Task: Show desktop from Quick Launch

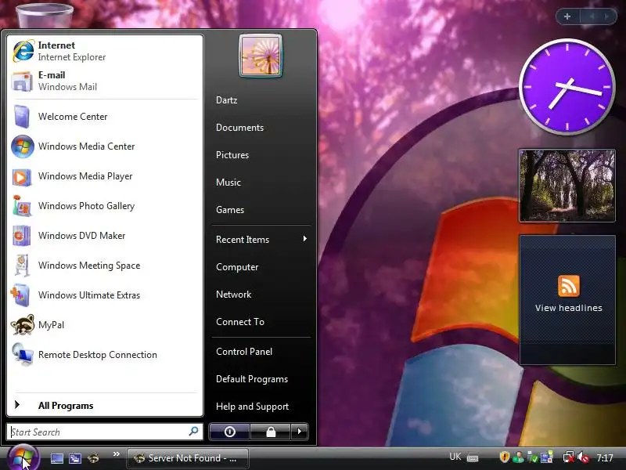Action: 56,458
